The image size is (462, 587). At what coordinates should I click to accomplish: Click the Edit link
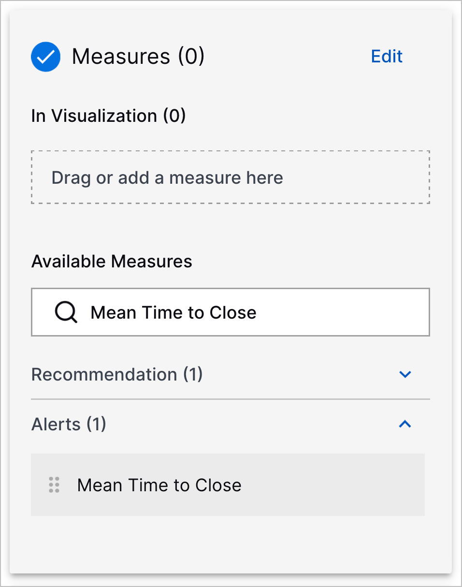point(386,57)
